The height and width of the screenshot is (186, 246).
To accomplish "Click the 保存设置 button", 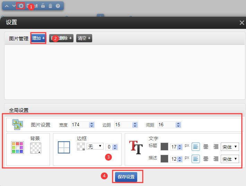I will coord(126,177).
